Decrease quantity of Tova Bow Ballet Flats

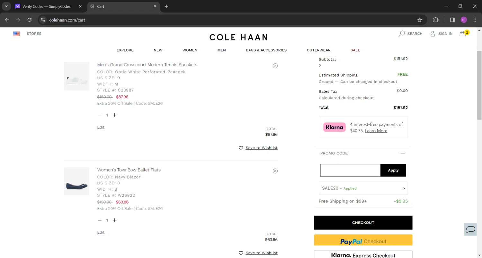point(100,220)
